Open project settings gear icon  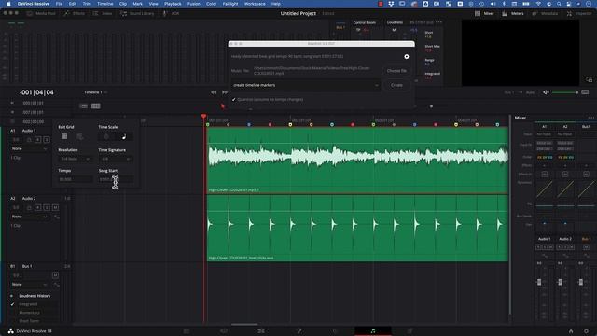(x=586, y=331)
